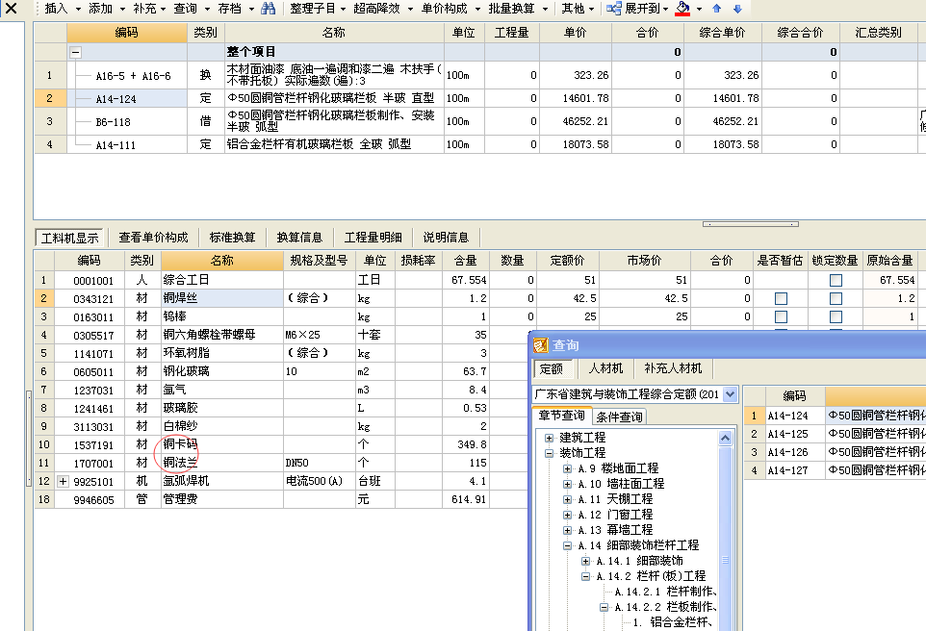
Task: Click the paint bucket fill color swatch
Action: (x=682, y=9)
